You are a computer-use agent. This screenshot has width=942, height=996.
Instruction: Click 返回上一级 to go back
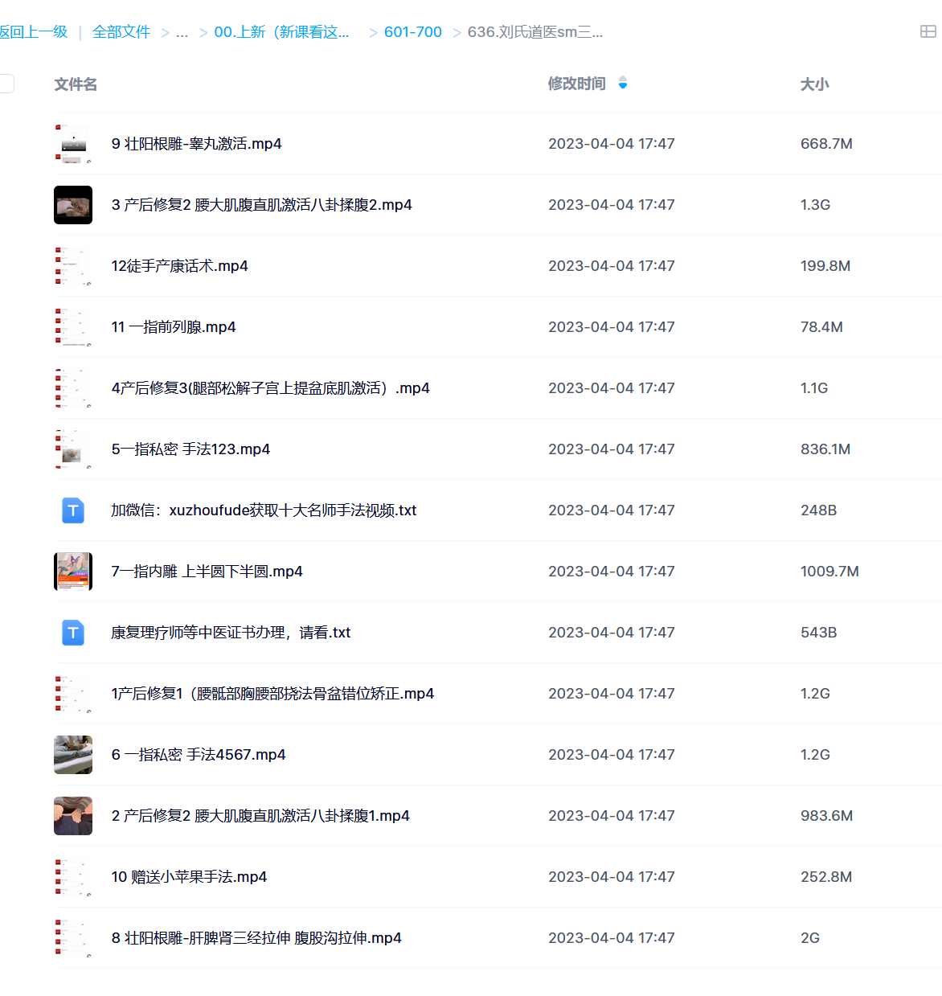(x=34, y=31)
